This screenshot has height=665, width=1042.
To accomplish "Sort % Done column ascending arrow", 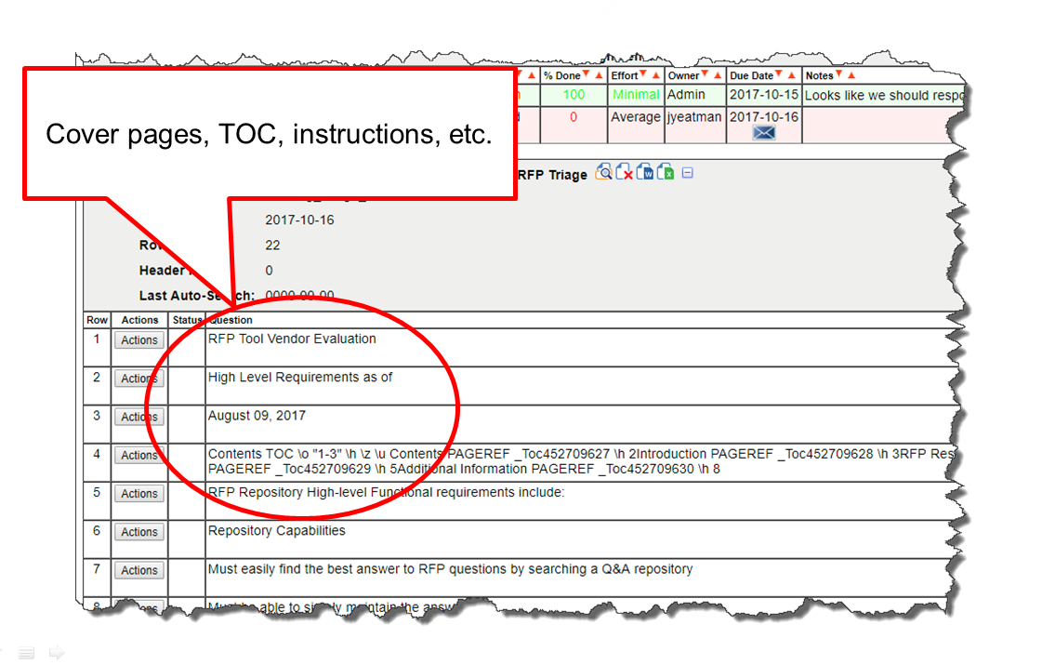I will (x=598, y=75).
